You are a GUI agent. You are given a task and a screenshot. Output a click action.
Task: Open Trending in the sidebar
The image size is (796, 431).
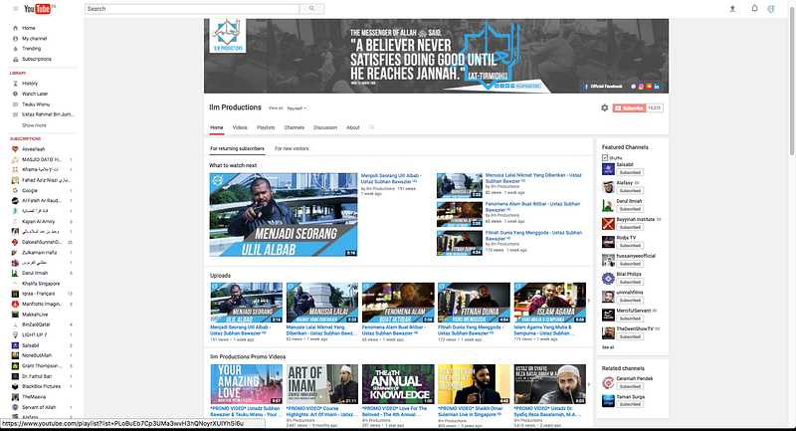[x=31, y=49]
